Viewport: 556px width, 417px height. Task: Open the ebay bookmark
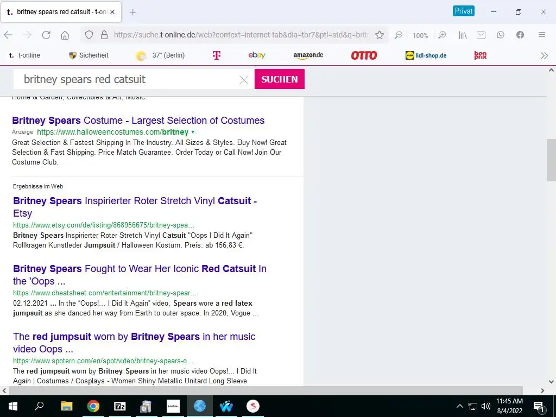[257, 55]
